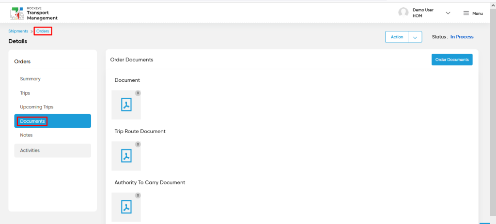496x224 pixels.
Task: Expand the Action dropdown arrow
Action: click(x=415, y=37)
